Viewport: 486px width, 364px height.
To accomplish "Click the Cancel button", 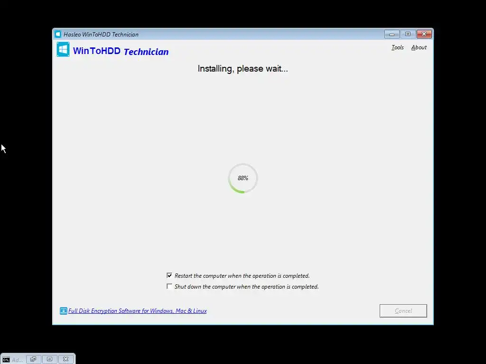I will pyautogui.click(x=403, y=311).
